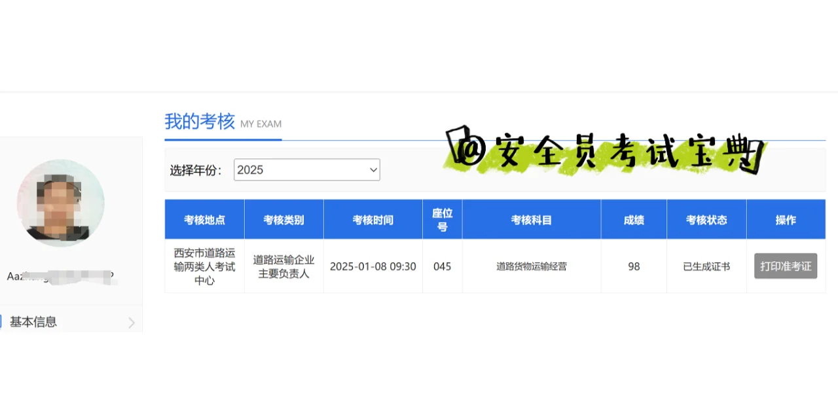Screen dimensions: 838x418
Task: Click the 已生成证书 status text
Action: 706,266
